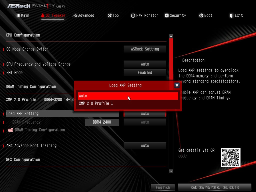Open the SMT Mode Enabled dropdown
Viewport: 256px width, 192px height.
coord(145,72)
